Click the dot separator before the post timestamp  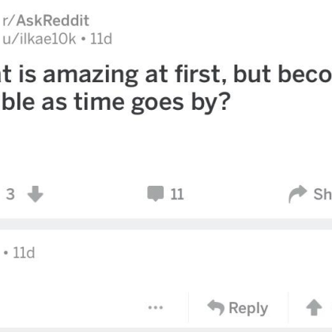(83, 40)
